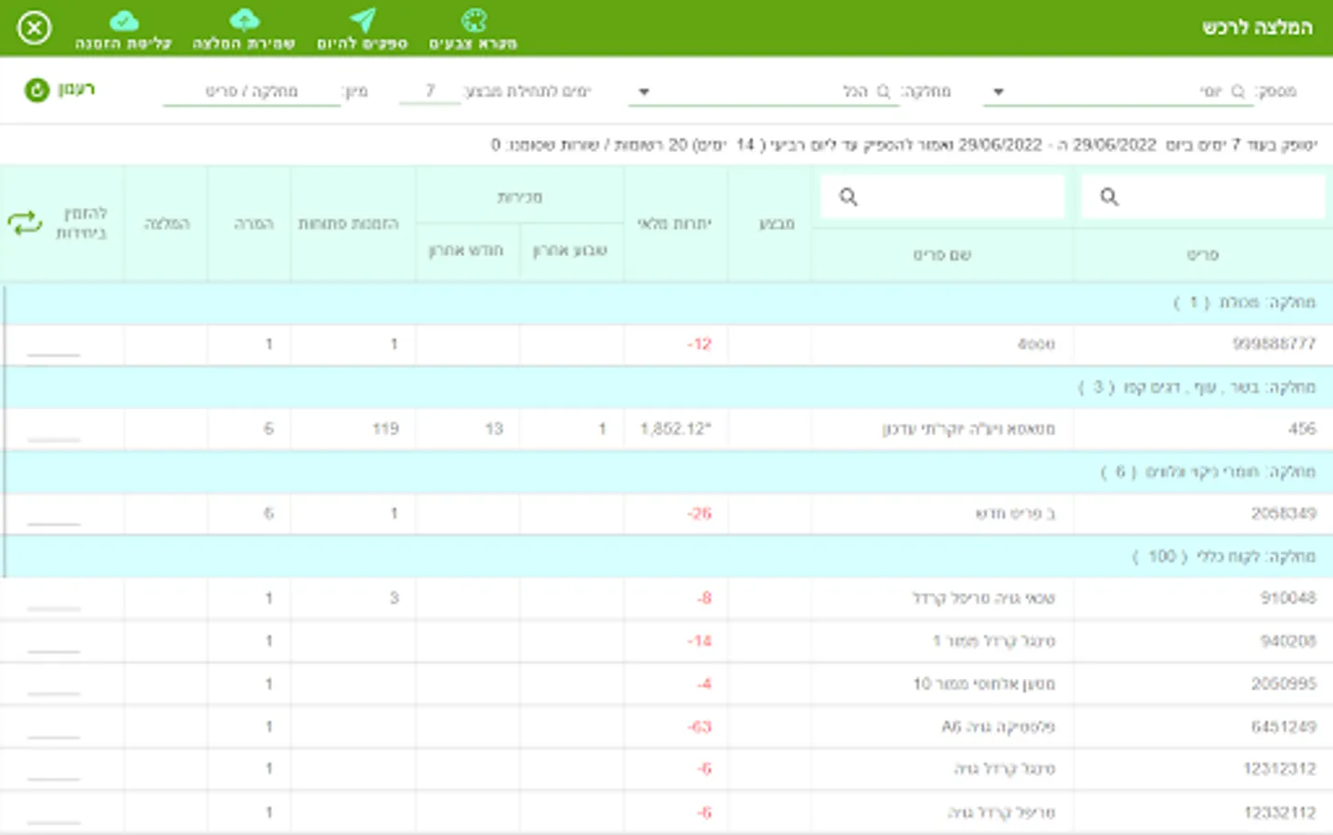Viewport: 1333px width, 835px height.
Task: Show the color legend palette icon
Action: point(473,20)
